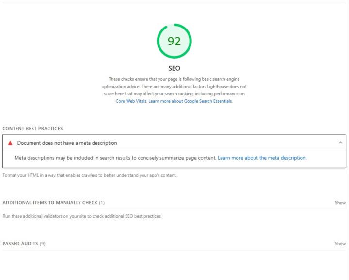Click the manual check items count (1)

coord(102,203)
